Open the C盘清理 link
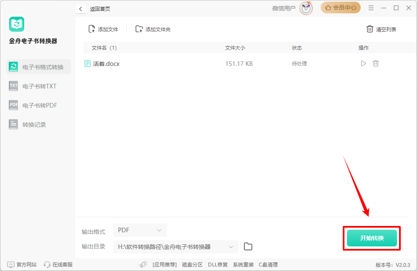The width and height of the screenshot is (417, 271). [x=268, y=265]
